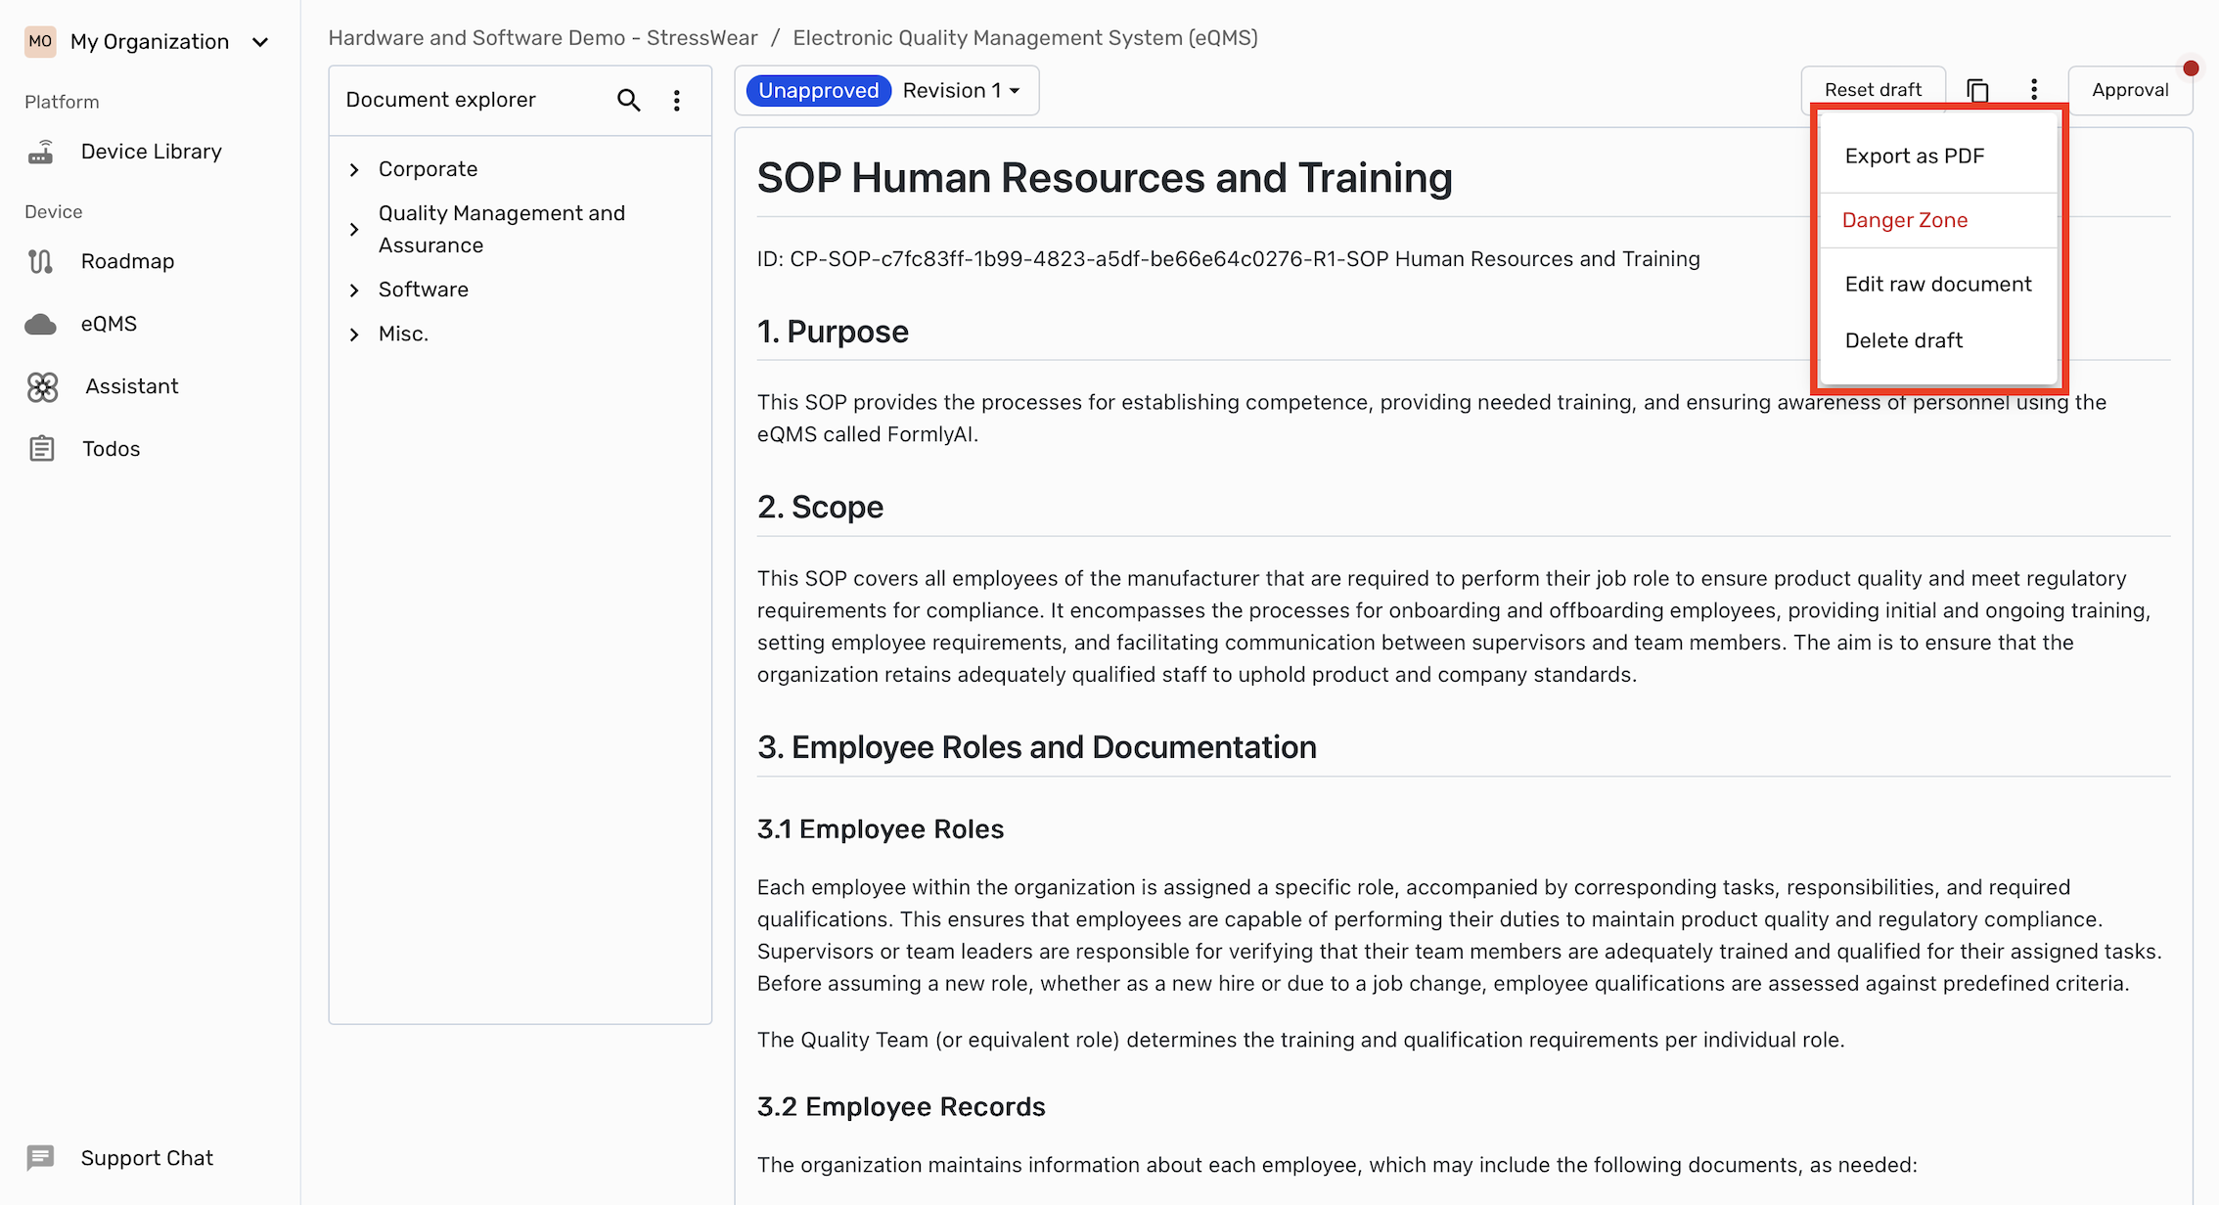The width and height of the screenshot is (2219, 1205).
Task: Click the Reset draft button
Action: pos(1873,90)
